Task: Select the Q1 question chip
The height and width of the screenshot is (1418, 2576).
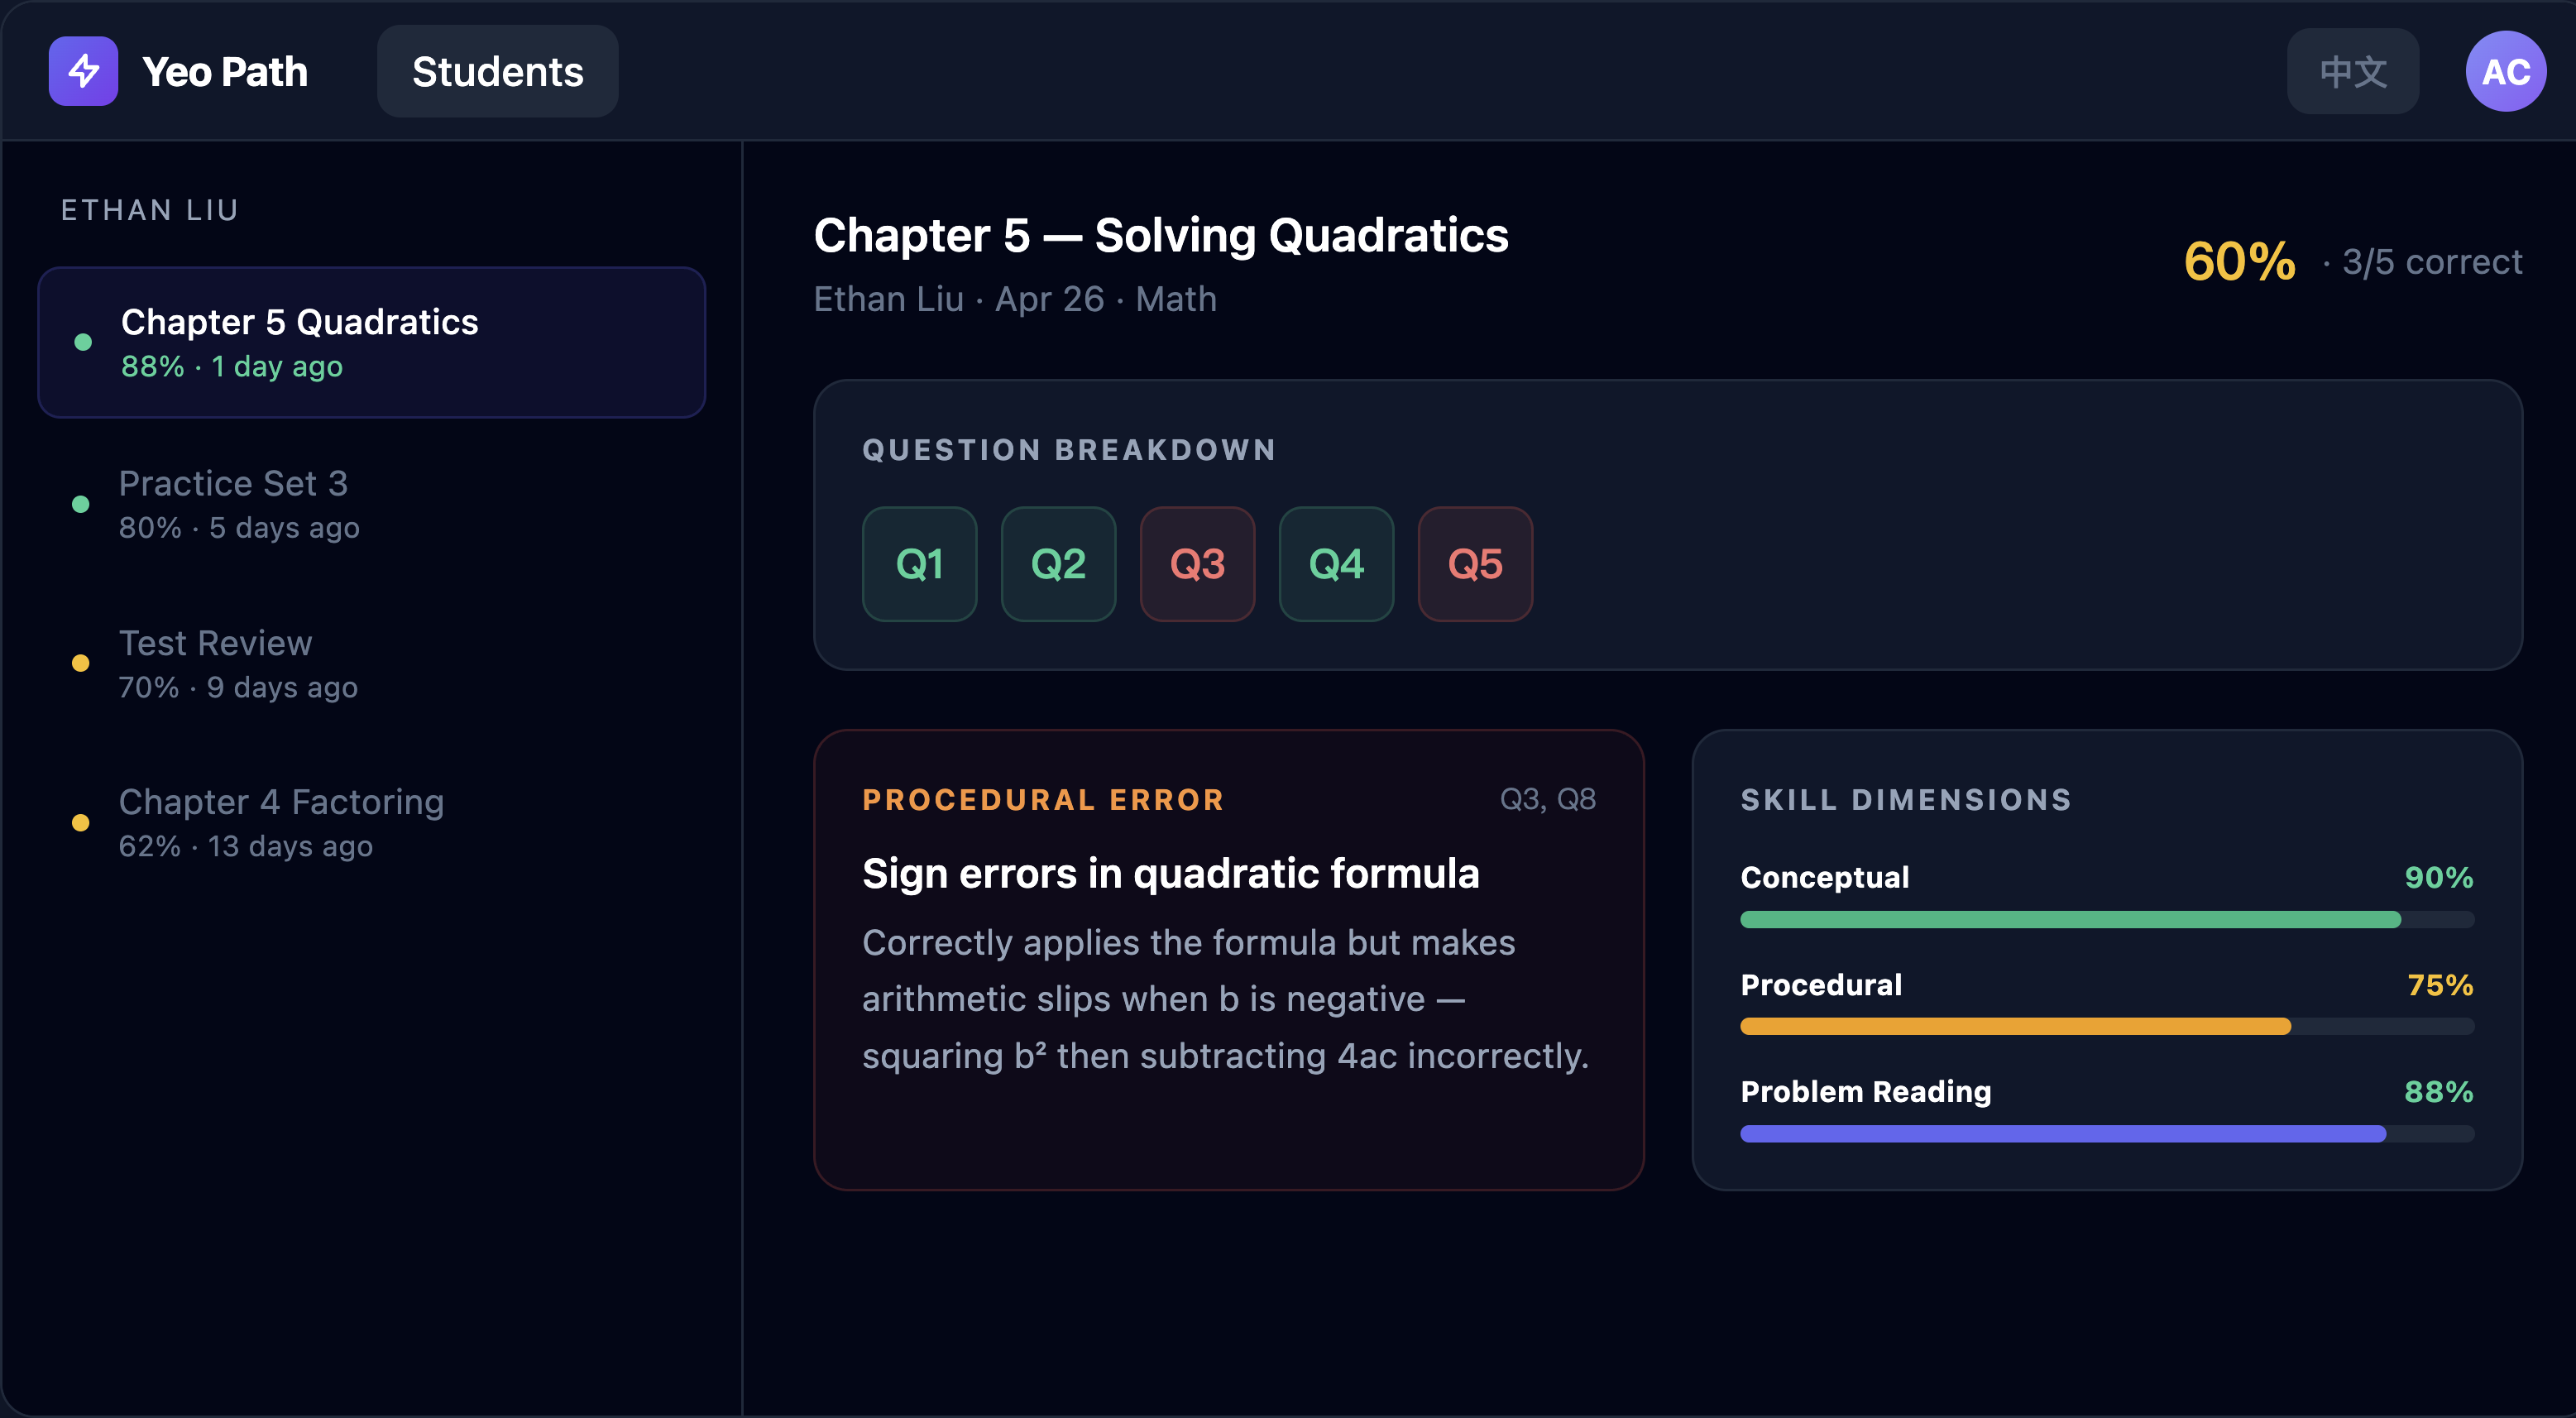Action: tap(919, 564)
